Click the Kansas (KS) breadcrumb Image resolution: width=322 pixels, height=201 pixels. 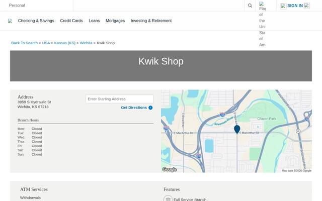click(65, 43)
